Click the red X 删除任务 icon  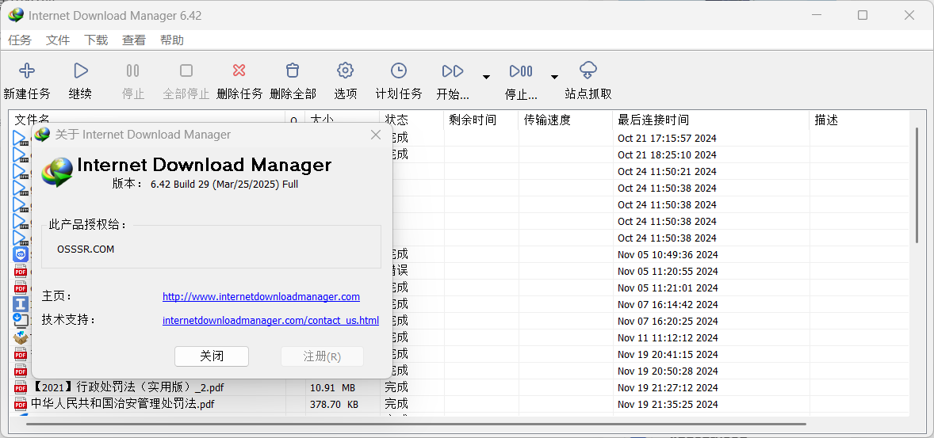click(x=239, y=70)
